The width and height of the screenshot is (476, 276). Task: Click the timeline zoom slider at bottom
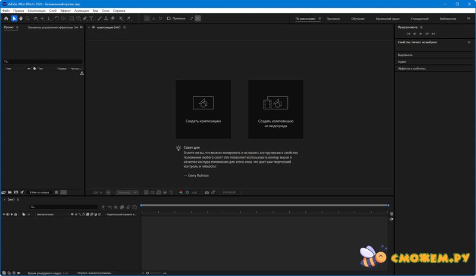148,272
